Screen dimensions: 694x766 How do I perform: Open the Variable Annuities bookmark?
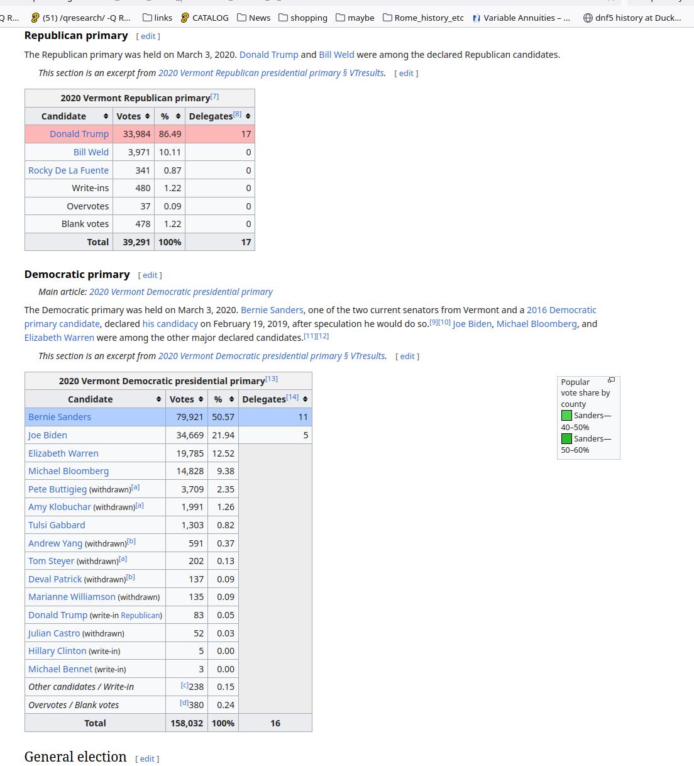[x=521, y=18]
